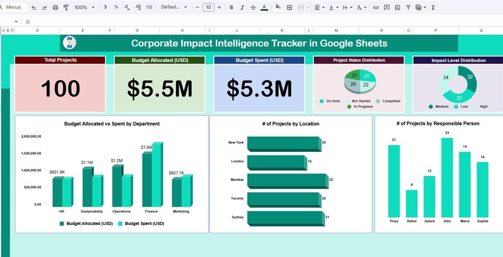Open the Functions sigma menu

(x=433, y=7)
